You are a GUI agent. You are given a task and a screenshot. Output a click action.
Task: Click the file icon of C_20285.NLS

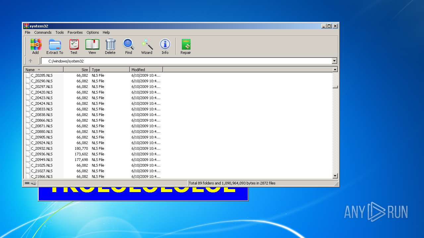tap(28, 75)
